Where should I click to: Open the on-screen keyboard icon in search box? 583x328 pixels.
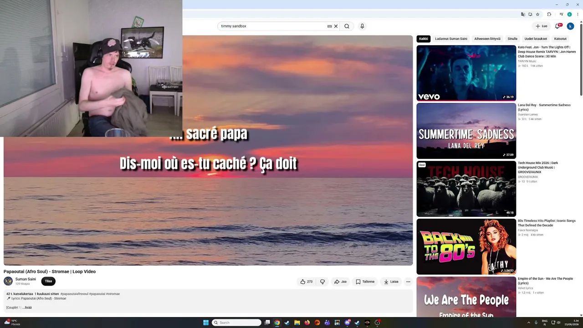coord(329,26)
